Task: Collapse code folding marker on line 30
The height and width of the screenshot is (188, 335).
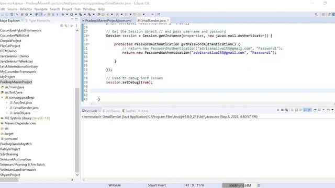Action: (88, 44)
